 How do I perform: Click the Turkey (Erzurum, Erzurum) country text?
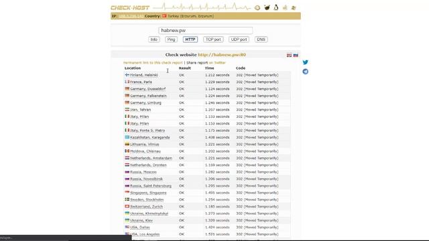point(190,16)
